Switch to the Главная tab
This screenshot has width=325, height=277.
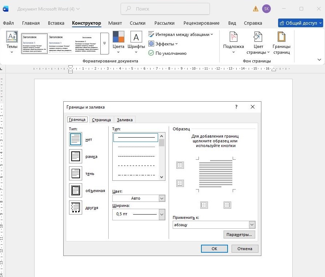point(31,23)
